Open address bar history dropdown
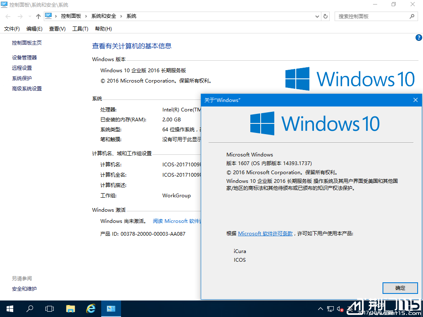The width and height of the screenshot is (423, 317). pyautogui.click(x=317, y=17)
